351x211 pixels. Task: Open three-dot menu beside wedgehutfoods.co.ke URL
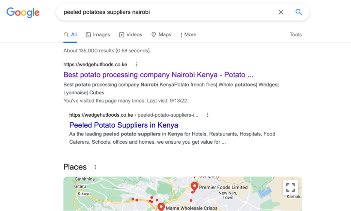[136, 64]
